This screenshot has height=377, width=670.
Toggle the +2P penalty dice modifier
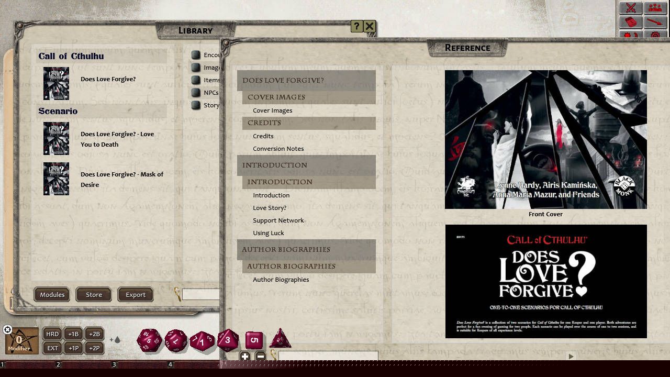coord(94,348)
